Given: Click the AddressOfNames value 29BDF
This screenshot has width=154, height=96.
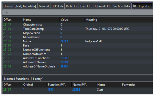Looking at the screenshot, I should 64,62.
